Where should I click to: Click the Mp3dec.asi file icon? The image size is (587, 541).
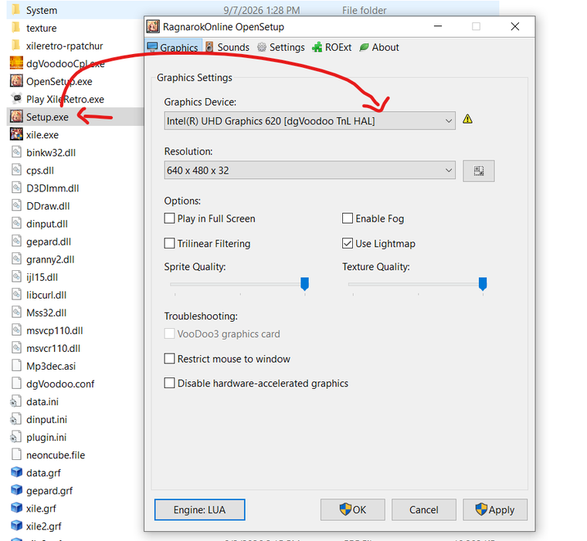16,366
